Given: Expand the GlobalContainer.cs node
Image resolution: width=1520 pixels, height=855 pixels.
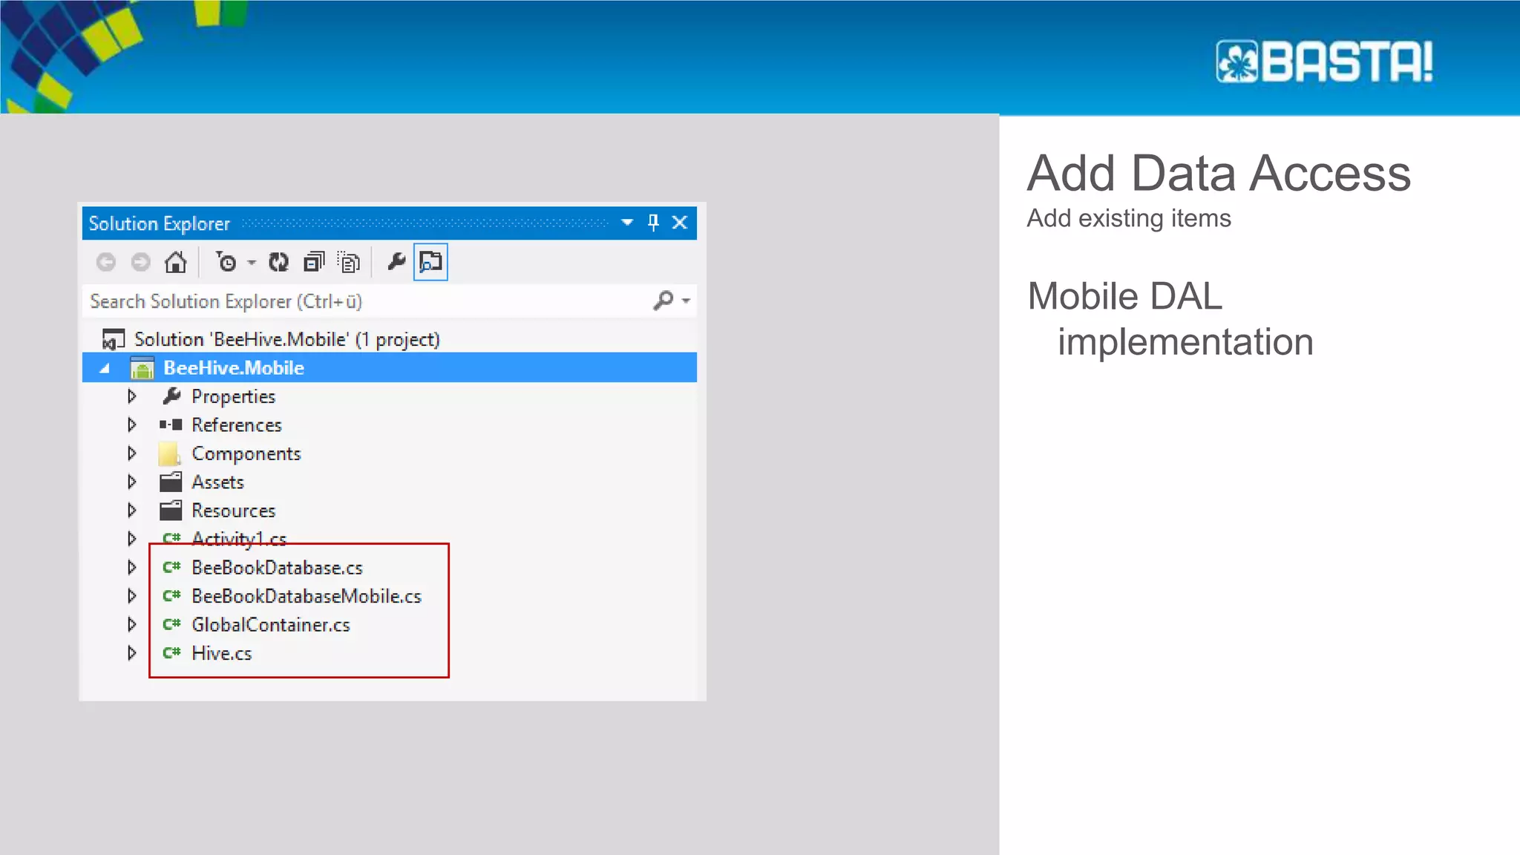Looking at the screenshot, I should click(x=132, y=624).
